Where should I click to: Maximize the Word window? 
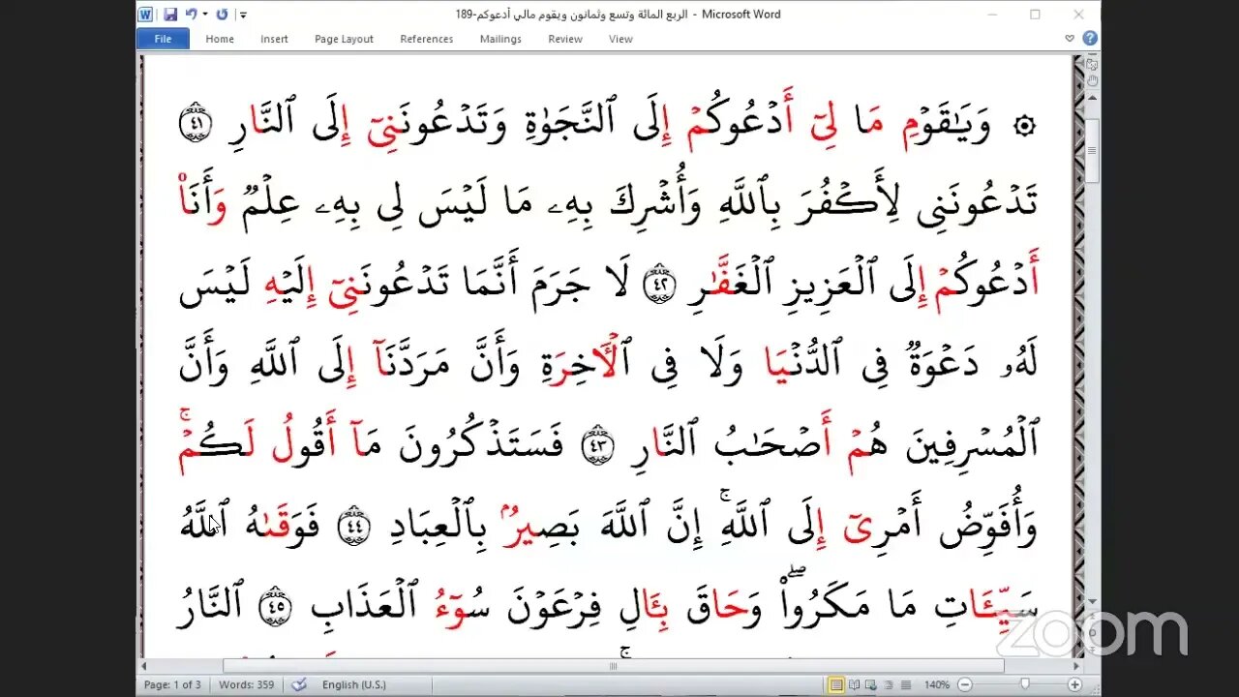click(x=1035, y=15)
